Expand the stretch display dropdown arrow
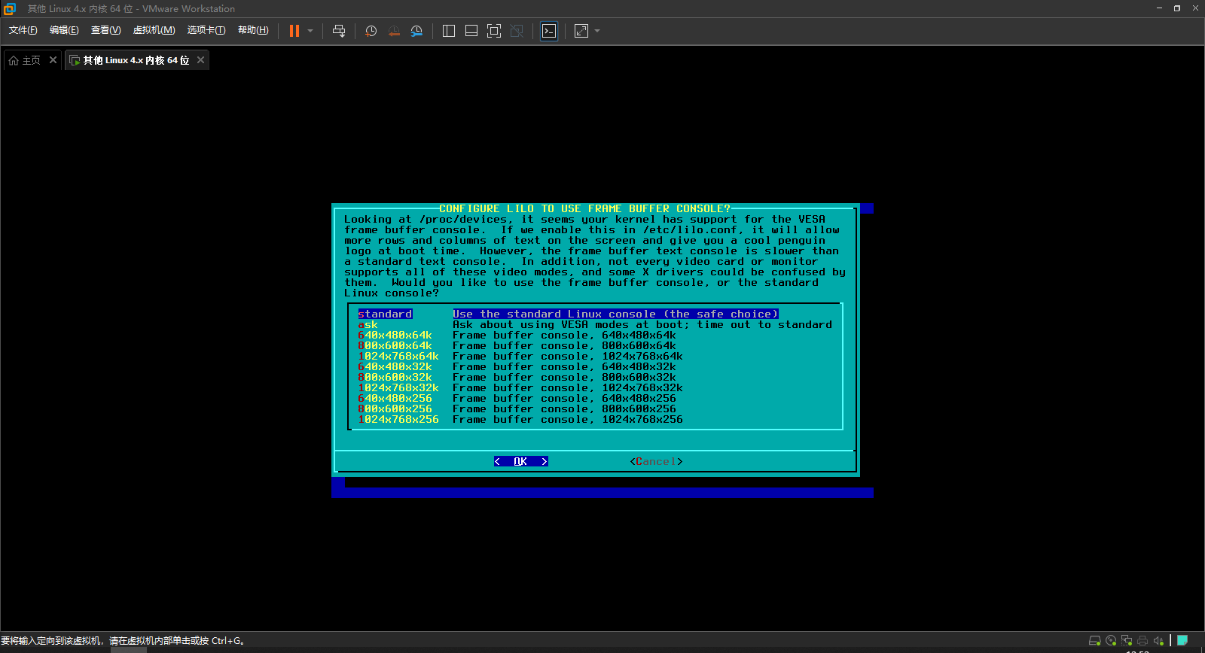 coord(597,31)
